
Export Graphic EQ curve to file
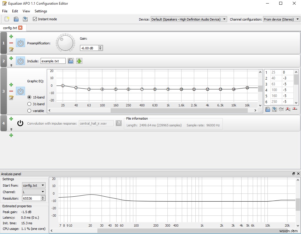point(274,109)
